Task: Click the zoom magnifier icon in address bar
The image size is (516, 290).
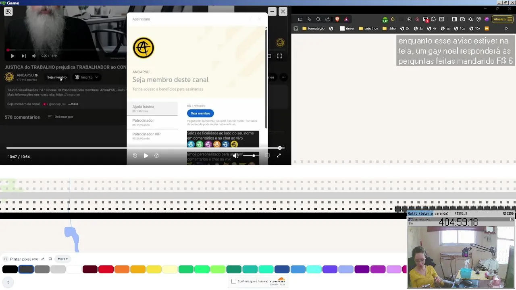Action: point(318,19)
